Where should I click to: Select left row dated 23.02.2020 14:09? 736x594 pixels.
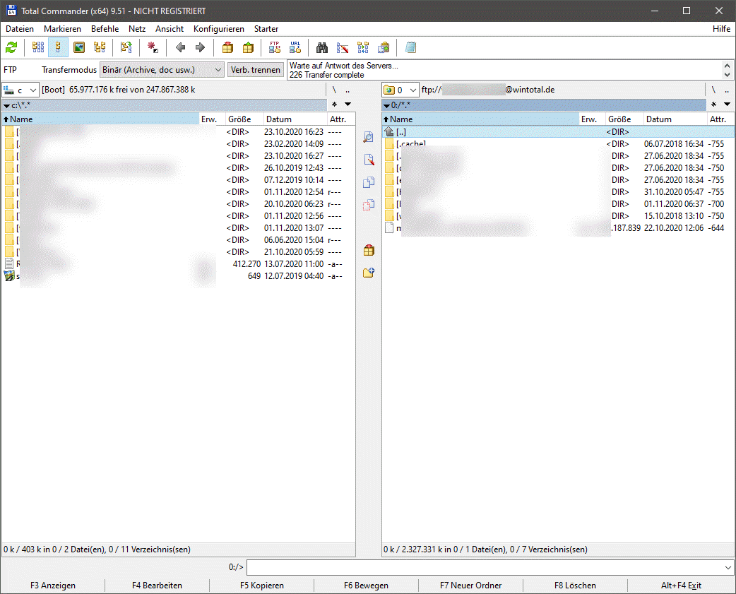179,144
